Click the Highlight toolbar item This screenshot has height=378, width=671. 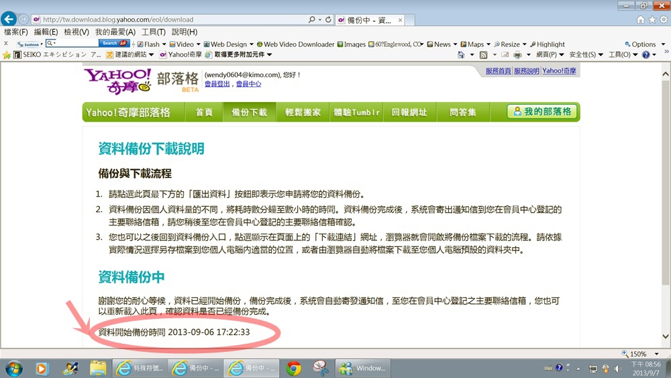tap(548, 44)
